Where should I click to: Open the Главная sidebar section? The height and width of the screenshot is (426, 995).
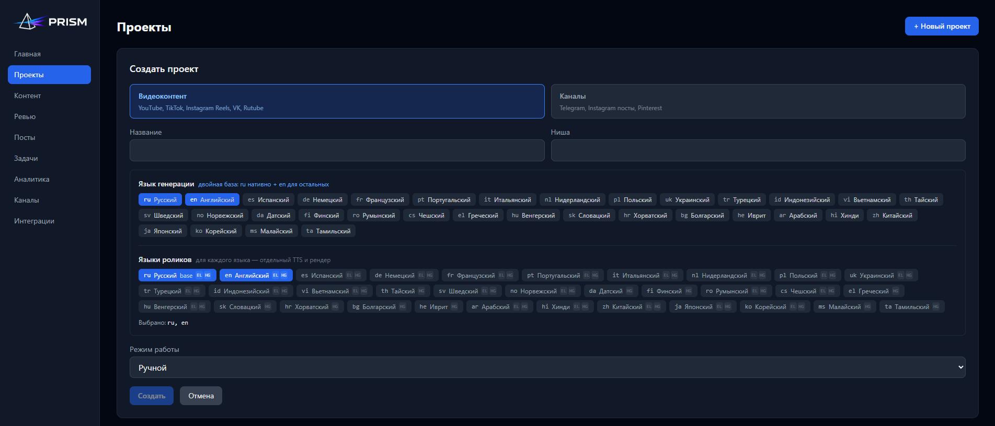point(49,54)
